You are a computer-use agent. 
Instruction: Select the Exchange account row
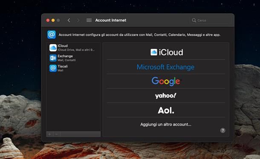tap(73, 58)
